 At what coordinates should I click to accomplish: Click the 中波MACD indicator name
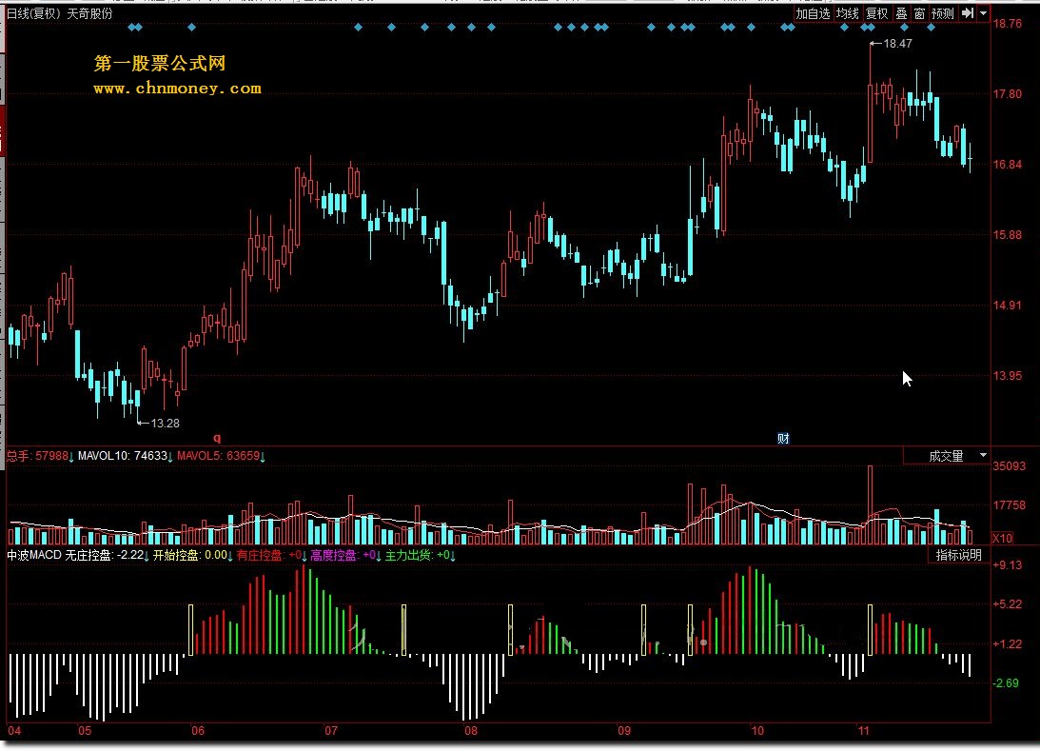pyautogui.click(x=34, y=555)
